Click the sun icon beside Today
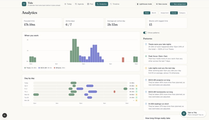The width and height of the screenshot is (209, 120). tap(65, 4)
